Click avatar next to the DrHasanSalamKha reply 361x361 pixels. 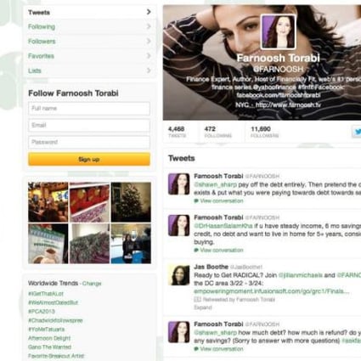tap(178, 225)
